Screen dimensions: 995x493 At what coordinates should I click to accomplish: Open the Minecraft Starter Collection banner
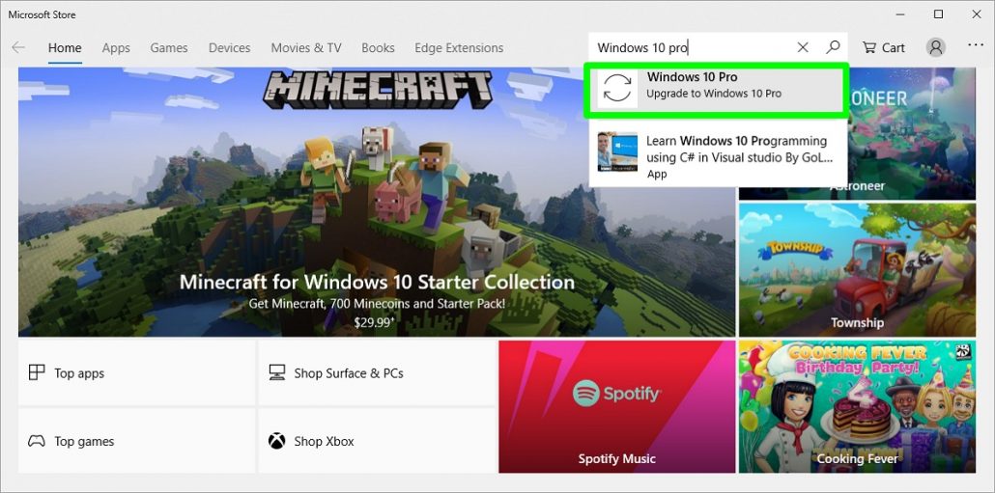click(x=377, y=202)
